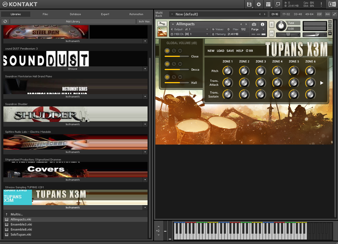Expand Stigmatized Drummer Instruments dropdown arrow
This screenshot has height=244, width=338.
coord(145,180)
